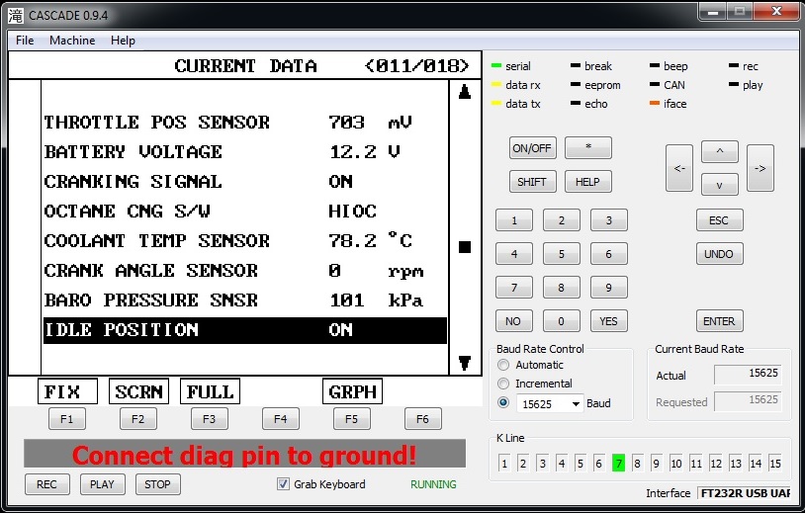Click the GRPH softkey label
This screenshot has height=514, width=805.
352,391
